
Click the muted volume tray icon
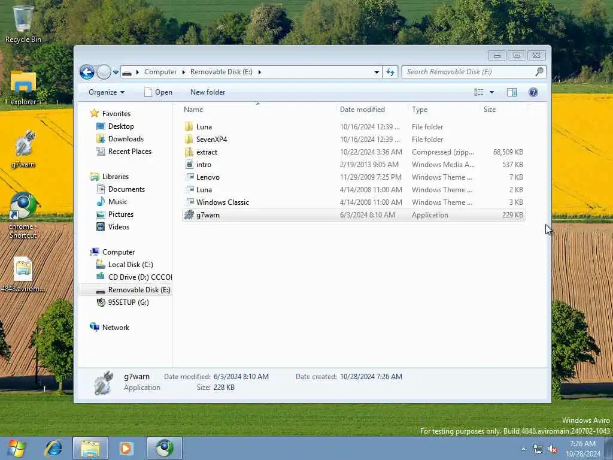(553, 449)
